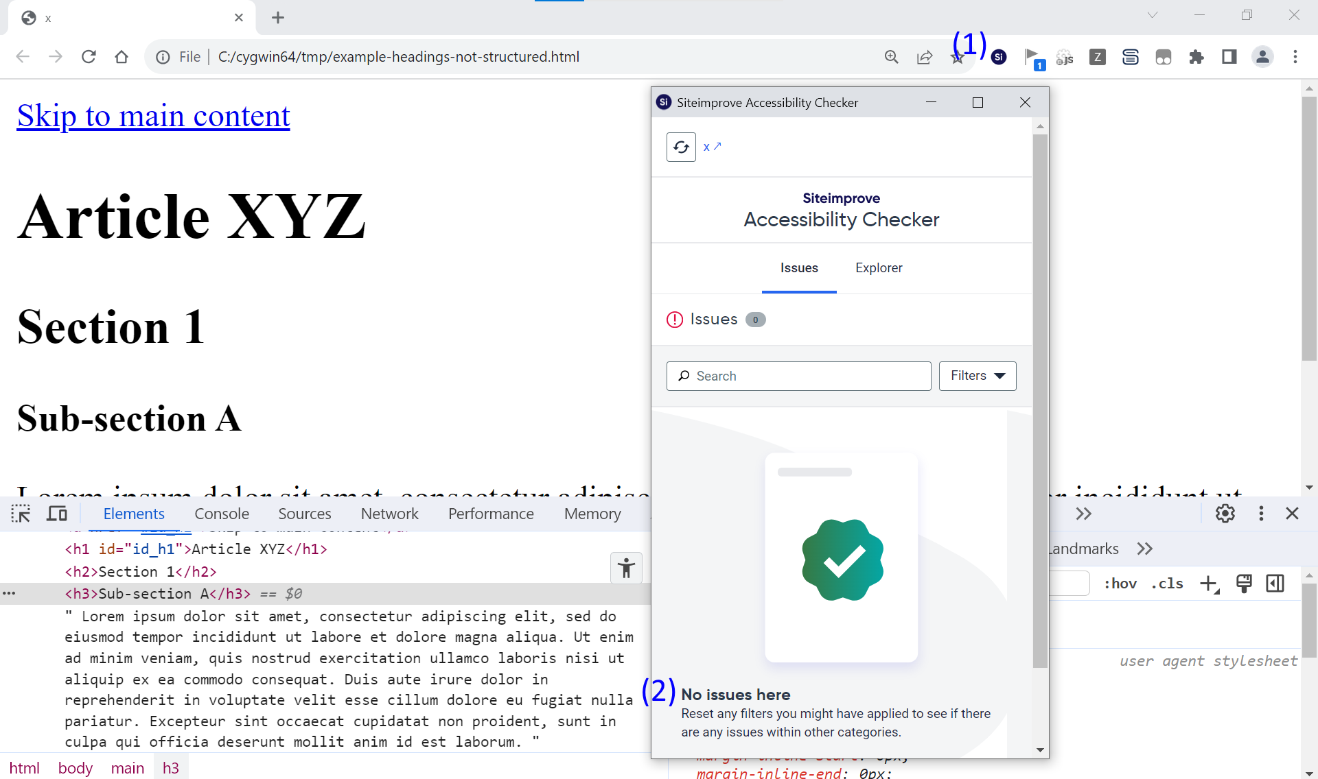Open DevTools settings gear
The image size is (1318, 779).
click(x=1225, y=514)
